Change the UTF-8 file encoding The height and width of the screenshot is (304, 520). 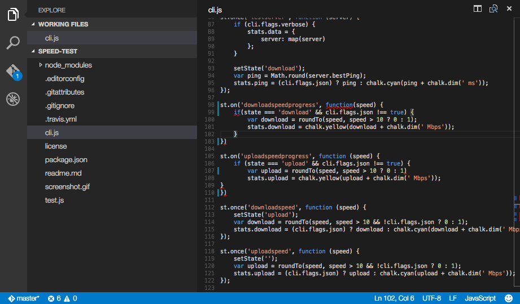pyautogui.click(x=431, y=298)
